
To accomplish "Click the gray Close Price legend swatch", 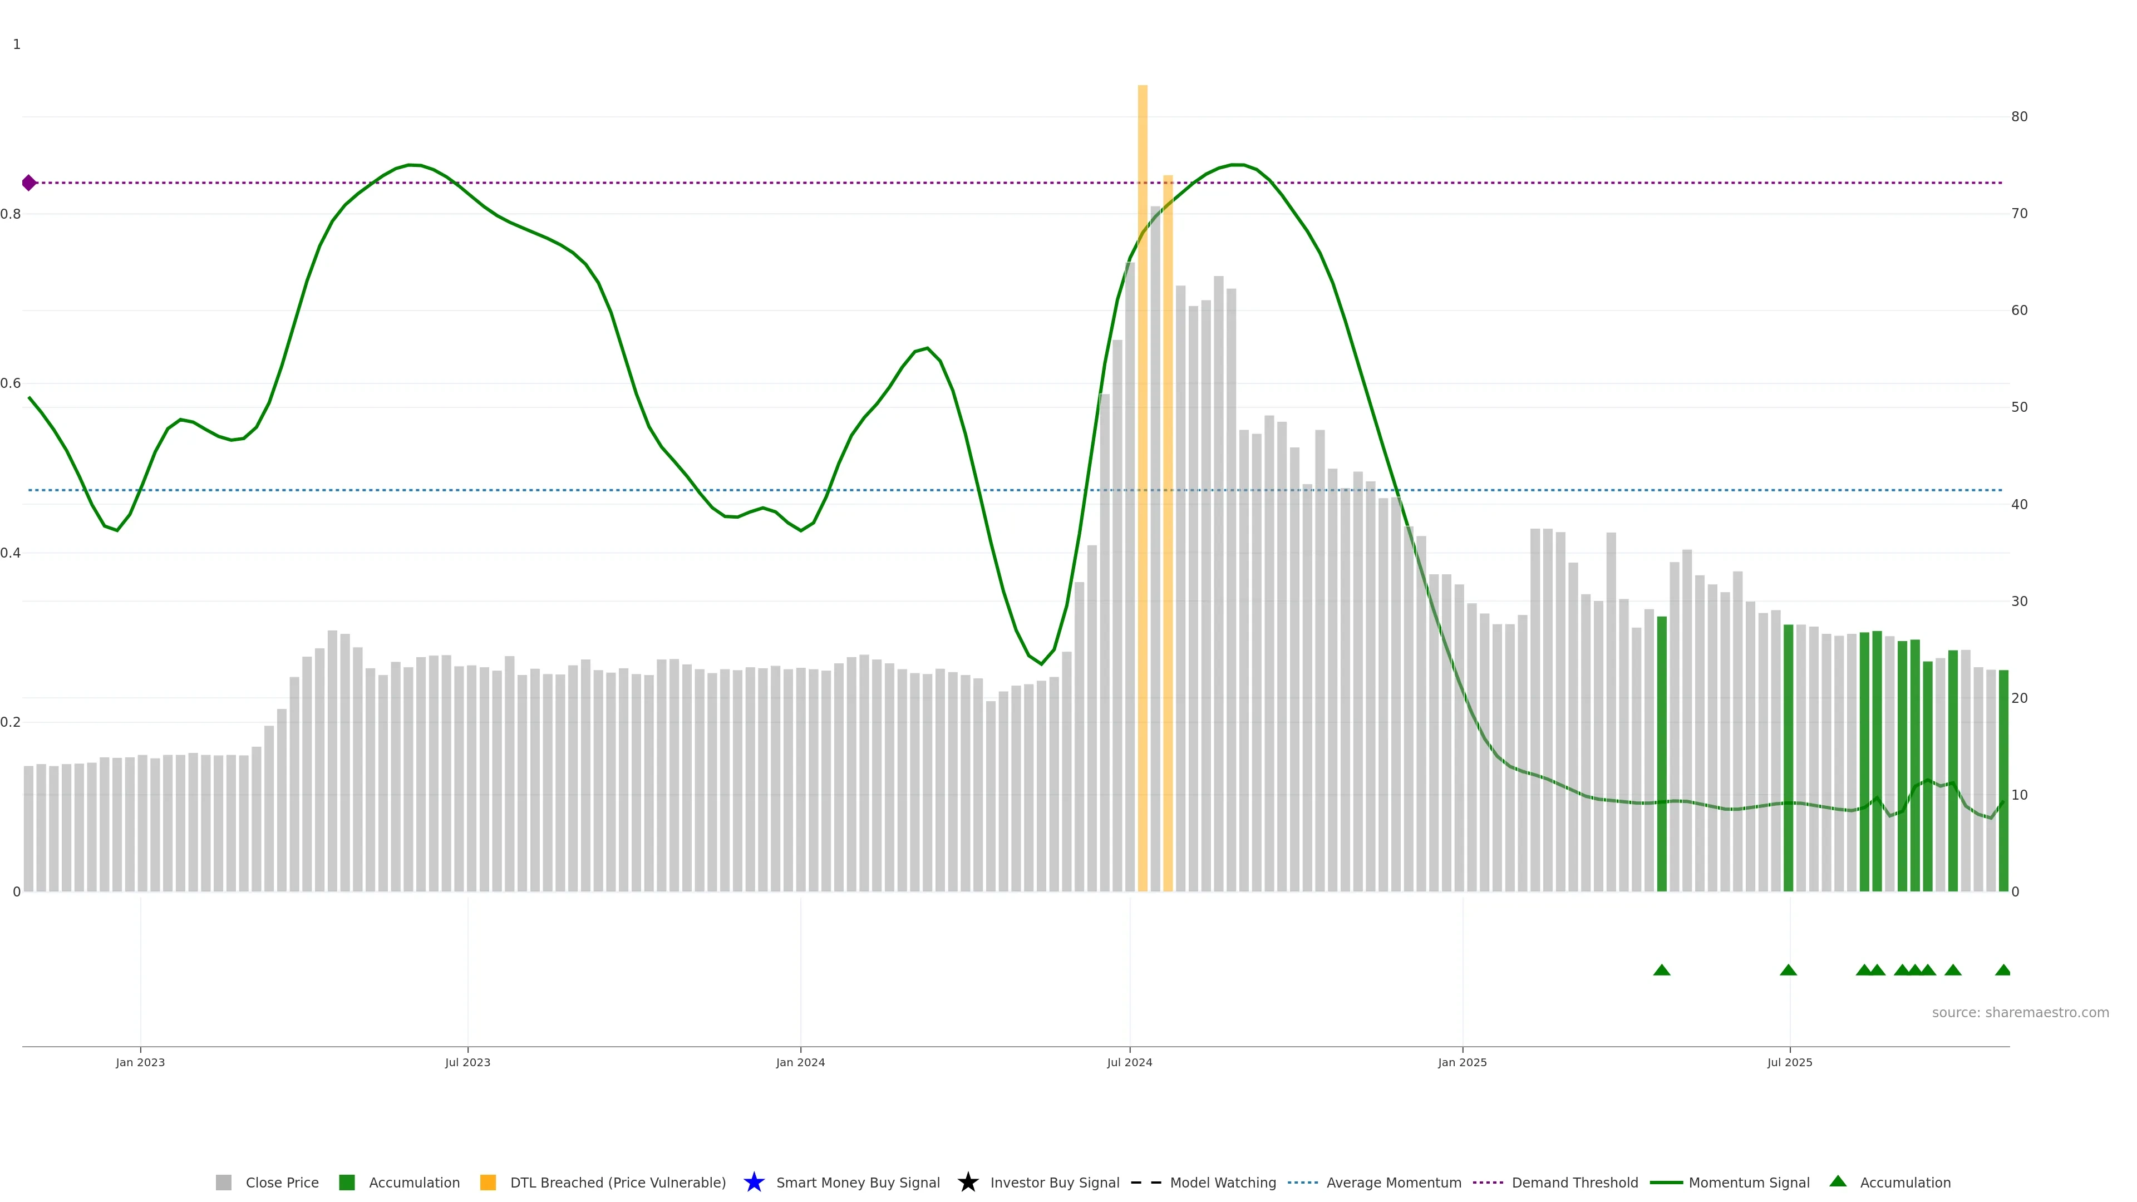I will point(223,1183).
